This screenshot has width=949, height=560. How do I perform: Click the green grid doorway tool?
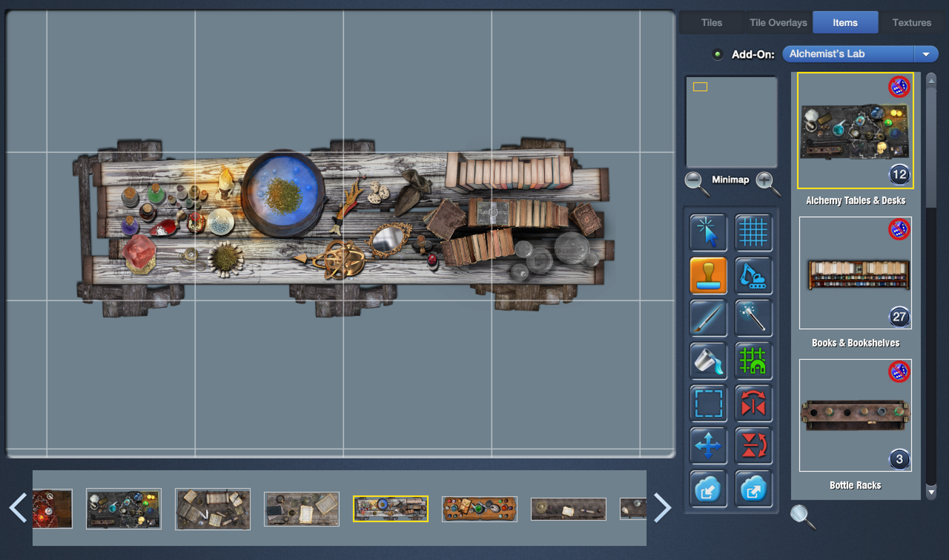coord(753,361)
